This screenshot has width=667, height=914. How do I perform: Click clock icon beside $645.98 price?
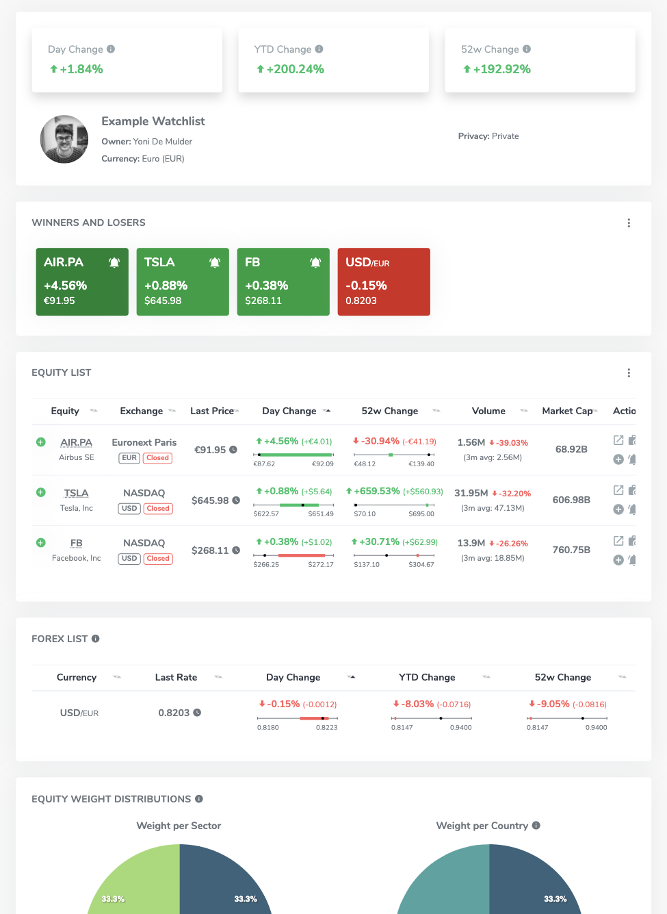(236, 500)
